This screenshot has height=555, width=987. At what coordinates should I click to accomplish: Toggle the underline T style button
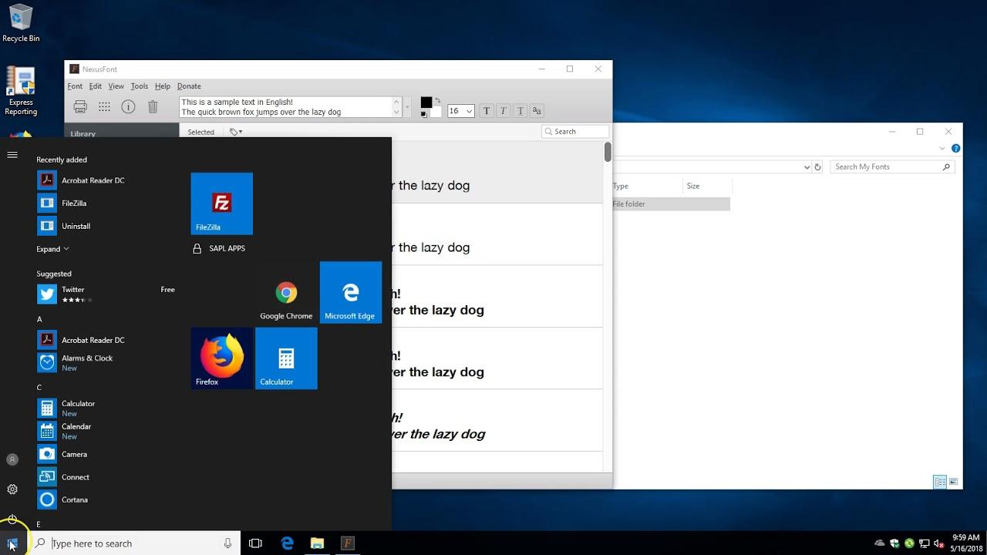tap(520, 111)
